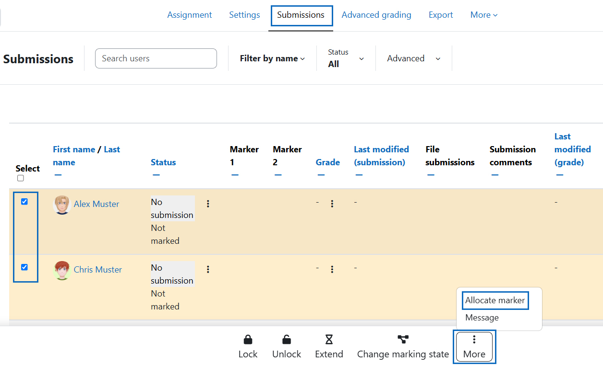Collapse the Grade column
The width and height of the screenshot is (603, 365).
coord(321,175)
